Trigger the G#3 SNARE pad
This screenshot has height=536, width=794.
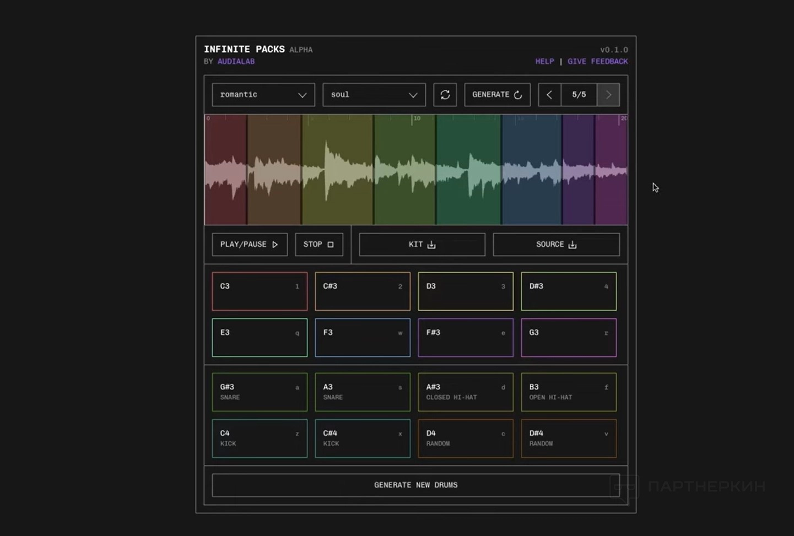click(x=260, y=392)
